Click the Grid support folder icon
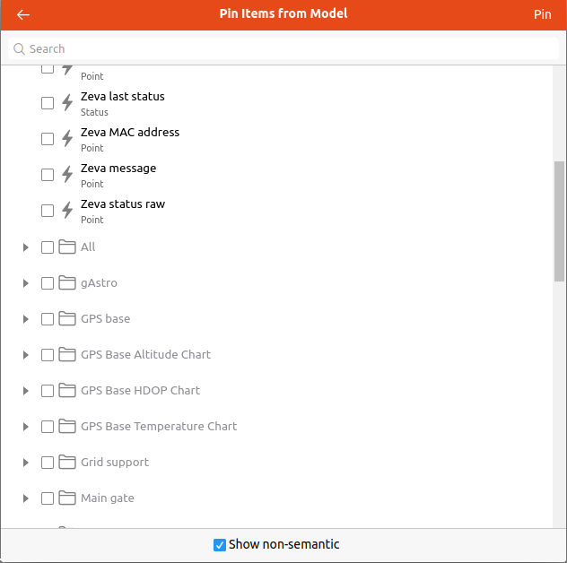 click(x=67, y=463)
